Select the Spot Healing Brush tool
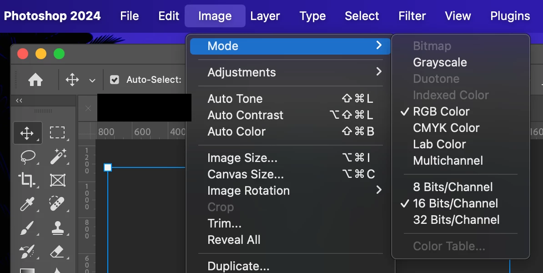 pos(58,204)
